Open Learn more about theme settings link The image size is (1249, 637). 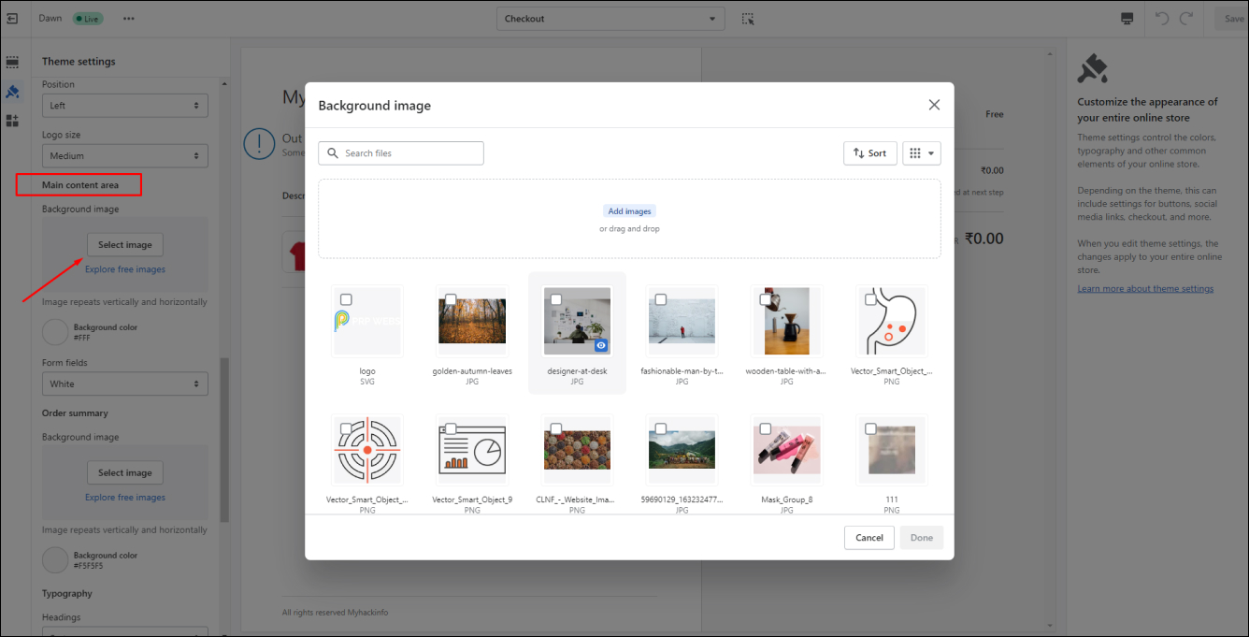(x=1145, y=289)
